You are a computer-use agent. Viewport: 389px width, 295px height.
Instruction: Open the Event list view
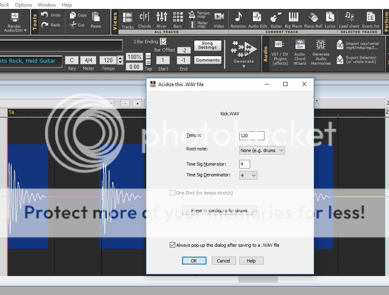(x=370, y=21)
